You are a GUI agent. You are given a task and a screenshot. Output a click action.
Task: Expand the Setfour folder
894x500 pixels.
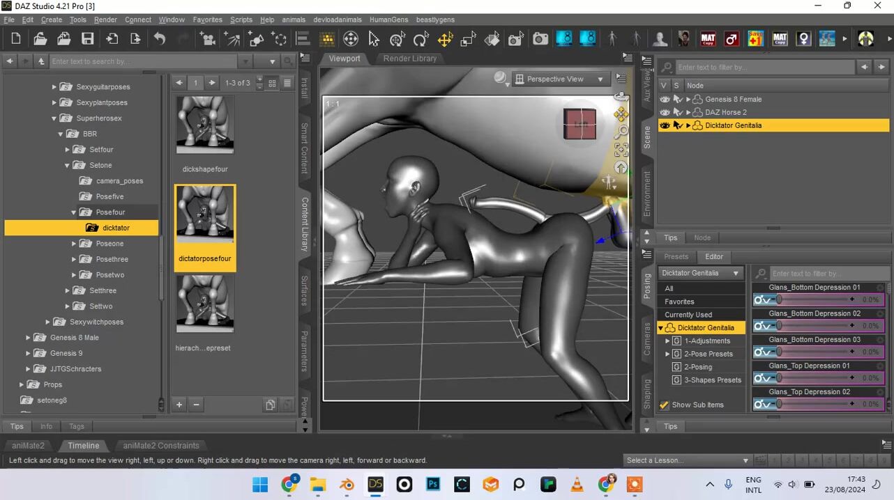[68, 150]
